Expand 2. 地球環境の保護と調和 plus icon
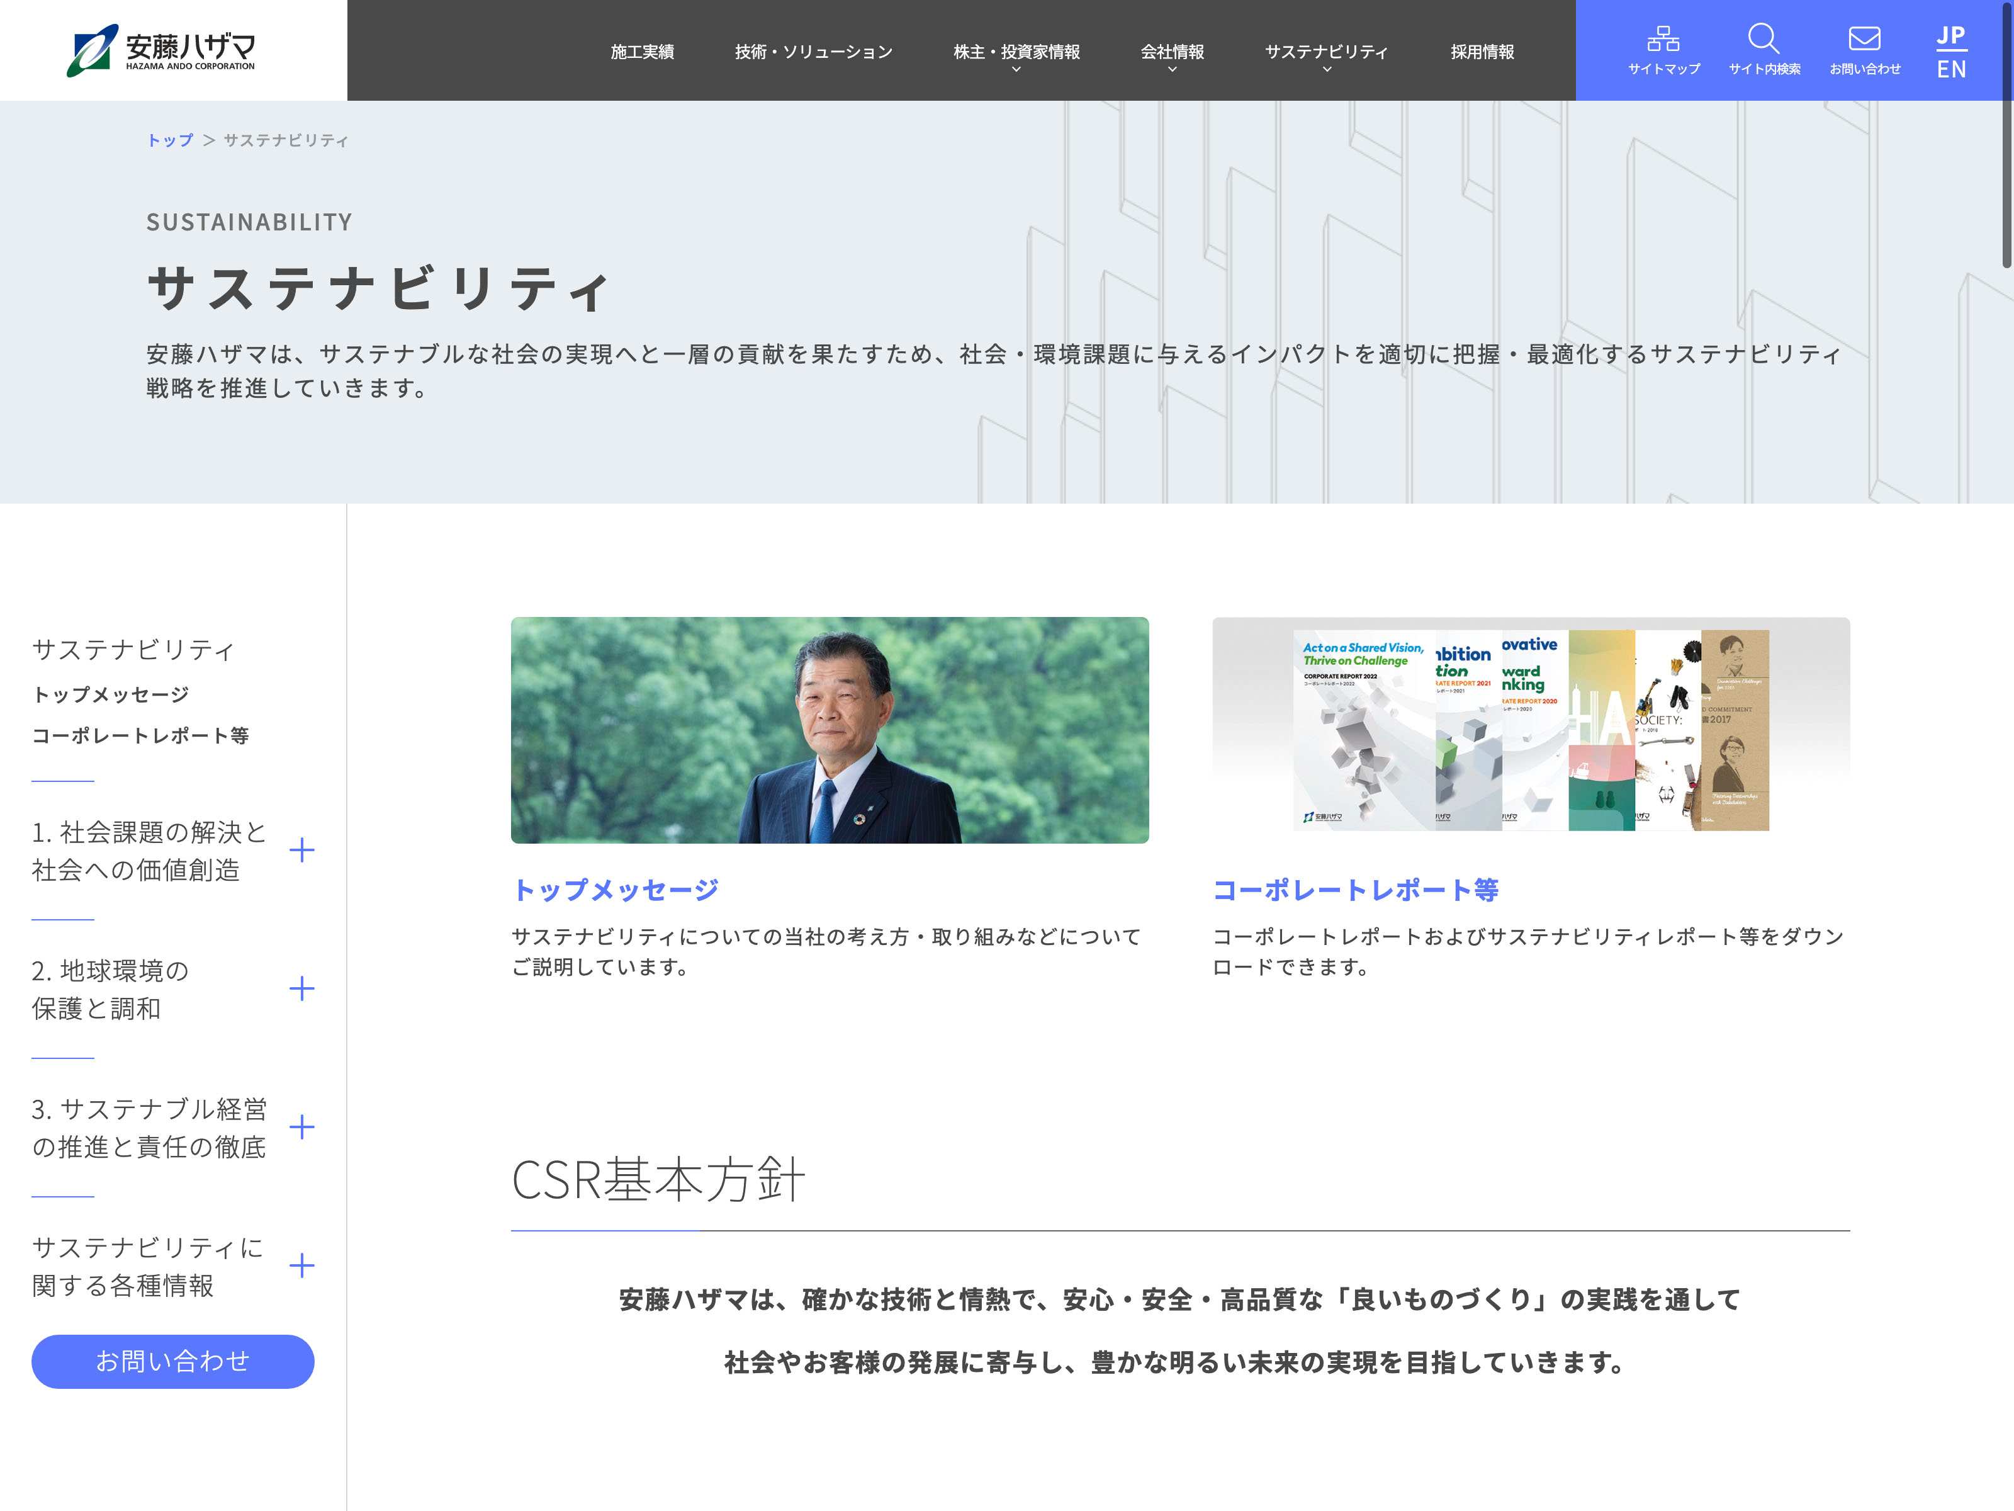 [x=301, y=989]
